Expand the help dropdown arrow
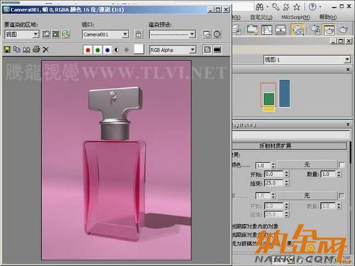This screenshot has width=355, height=266. click(x=320, y=7)
